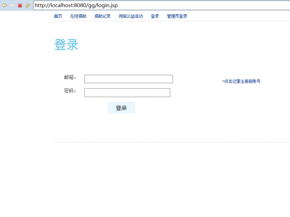The image size is (290, 217).
Task: Focus the address bar showing login.jsp URL
Action: point(161,5)
